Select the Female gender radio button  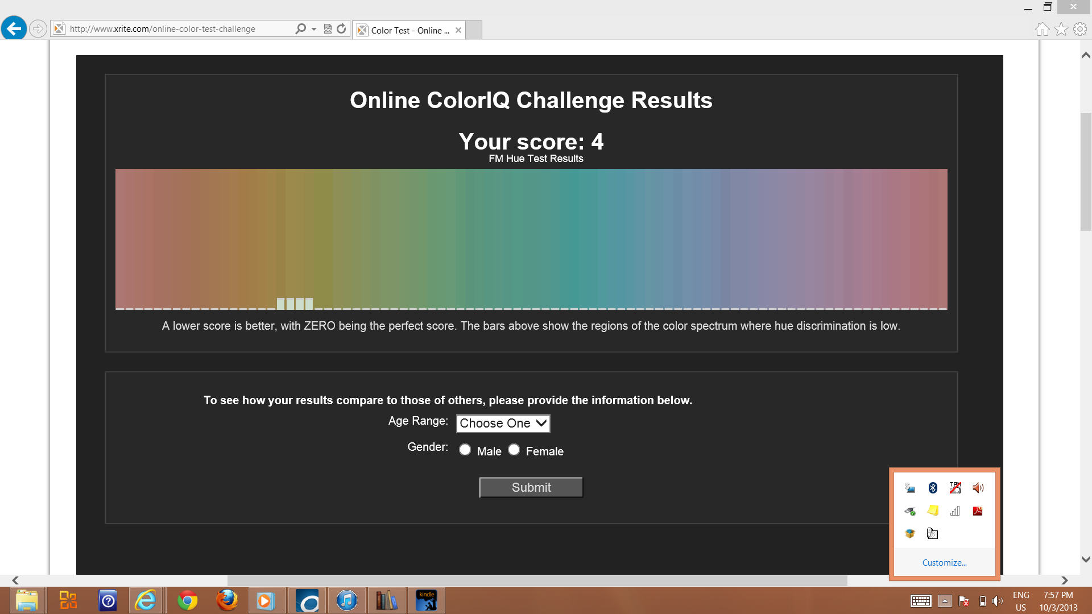click(x=514, y=450)
